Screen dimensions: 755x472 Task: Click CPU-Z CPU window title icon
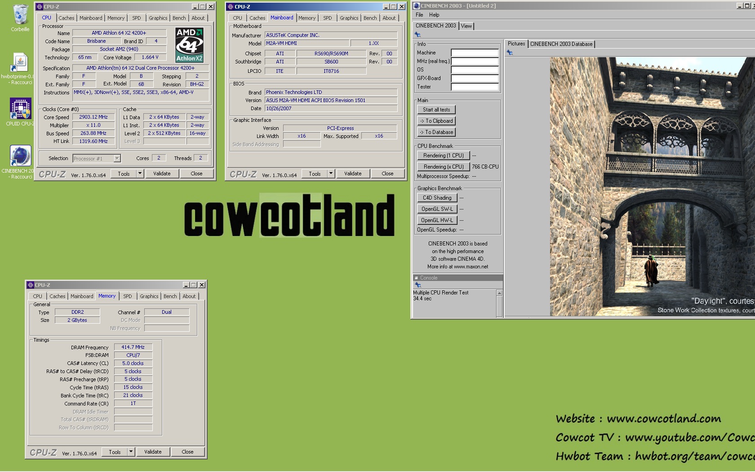[x=40, y=7]
